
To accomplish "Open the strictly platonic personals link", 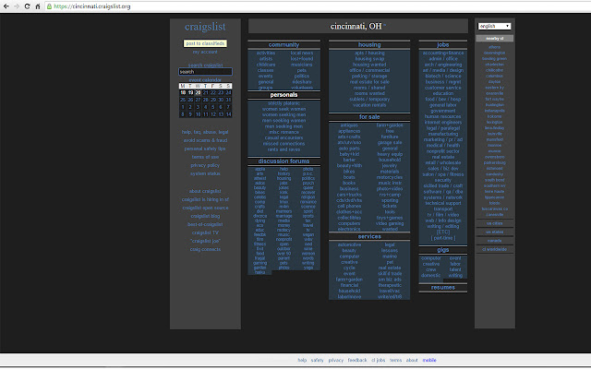I will click(x=283, y=103).
